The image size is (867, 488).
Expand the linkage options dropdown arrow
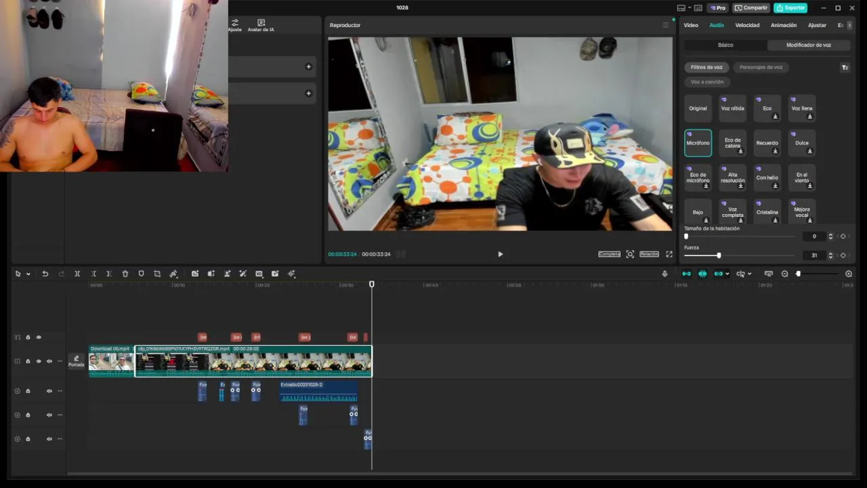[x=727, y=274]
